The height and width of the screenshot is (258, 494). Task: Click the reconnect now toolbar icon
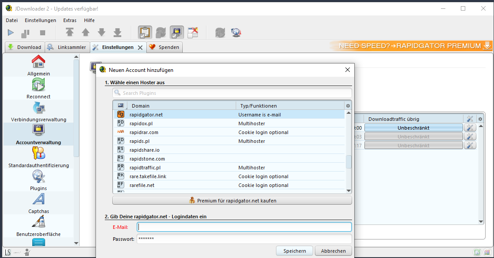click(x=220, y=32)
